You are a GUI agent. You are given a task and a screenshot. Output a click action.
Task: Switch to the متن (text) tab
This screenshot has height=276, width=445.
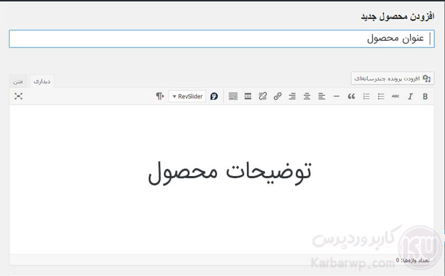pyautogui.click(x=18, y=81)
